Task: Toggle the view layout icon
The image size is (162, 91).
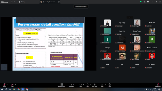Action: (x=148, y=2)
